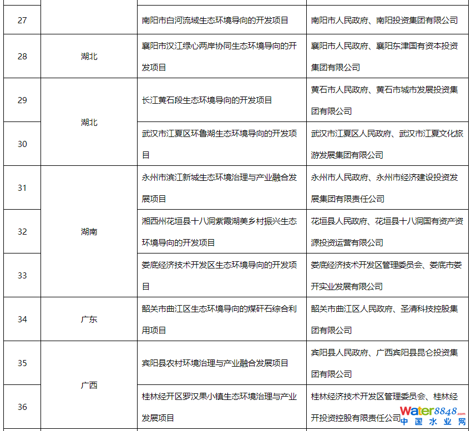Viewport: 471px width, 431px height.
Task: Click the 广西 province cell
Action: tap(89, 385)
